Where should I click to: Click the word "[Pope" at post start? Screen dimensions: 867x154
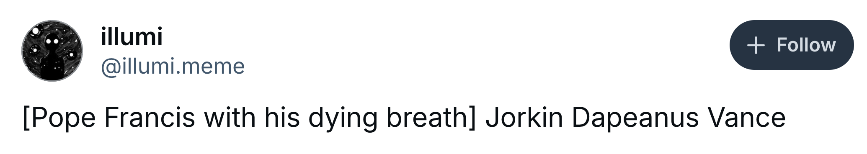tap(59, 118)
